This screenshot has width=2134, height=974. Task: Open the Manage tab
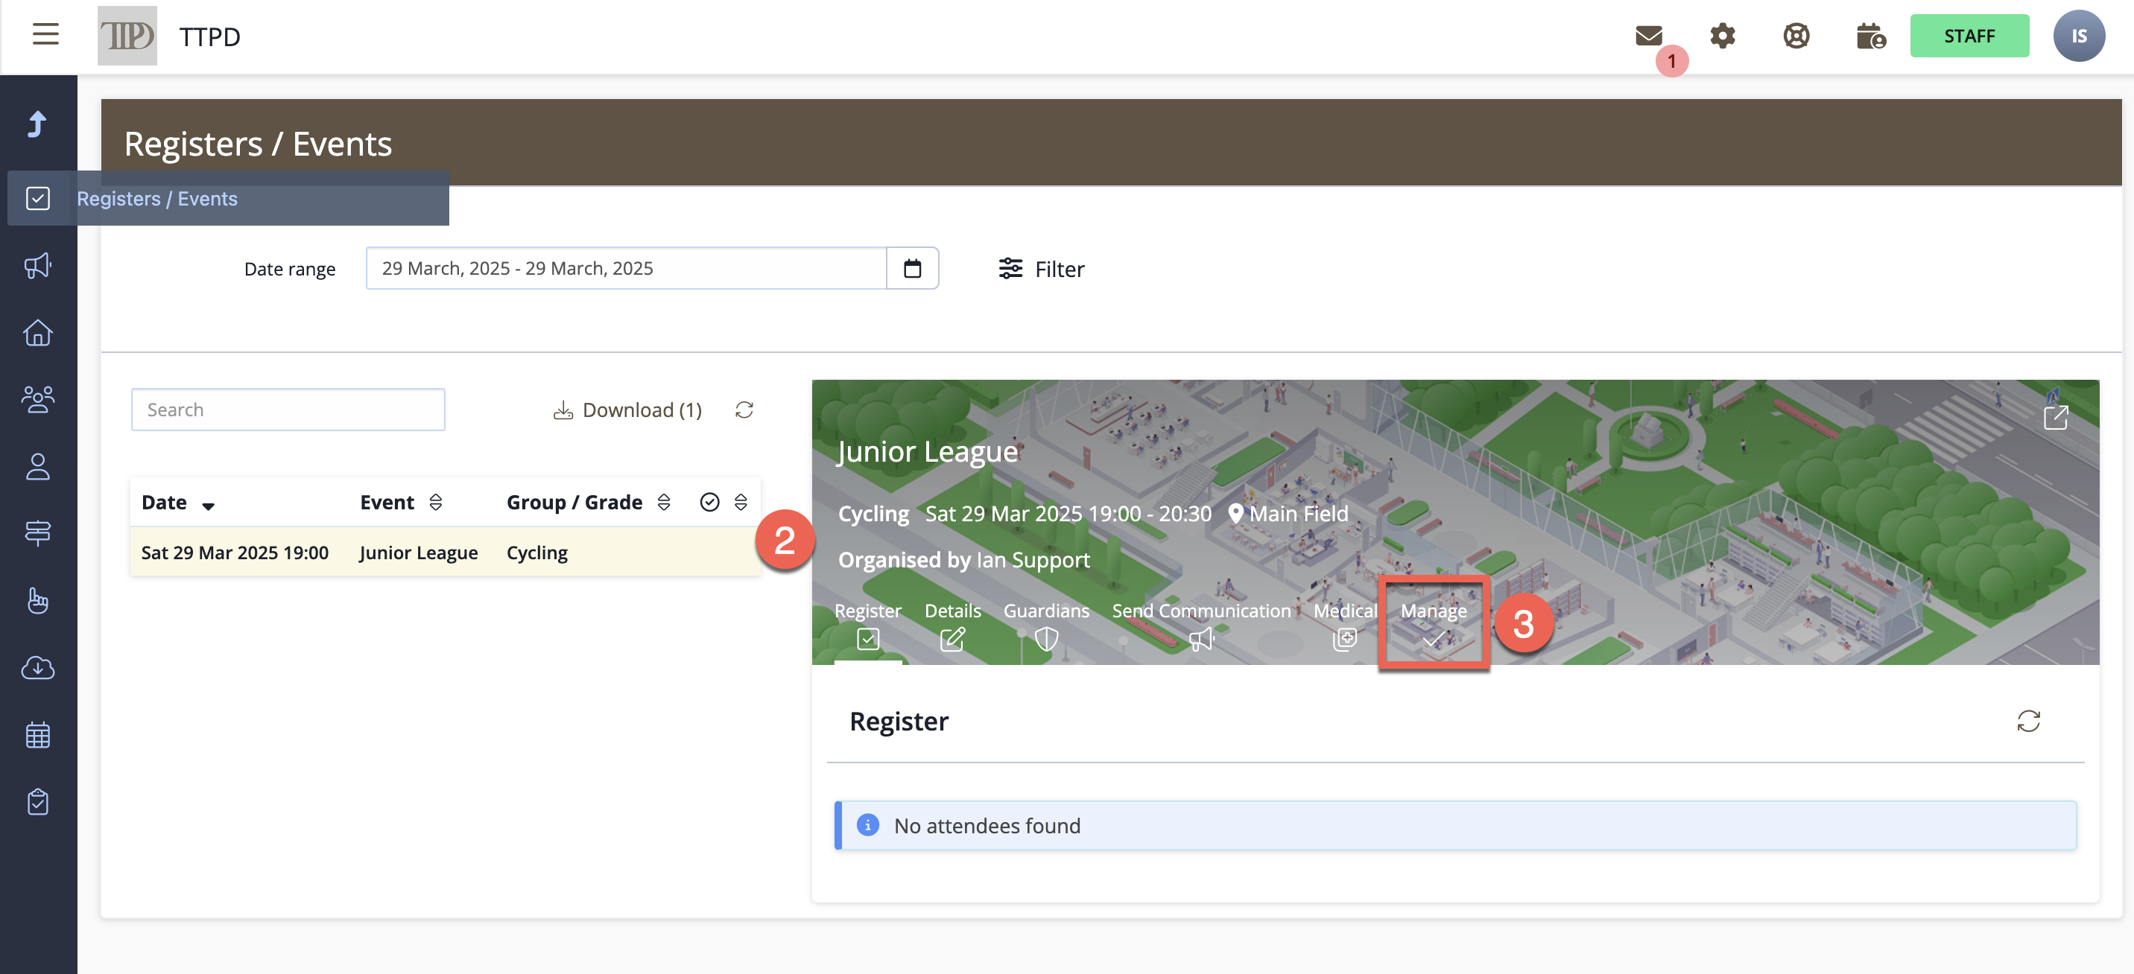1433,624
